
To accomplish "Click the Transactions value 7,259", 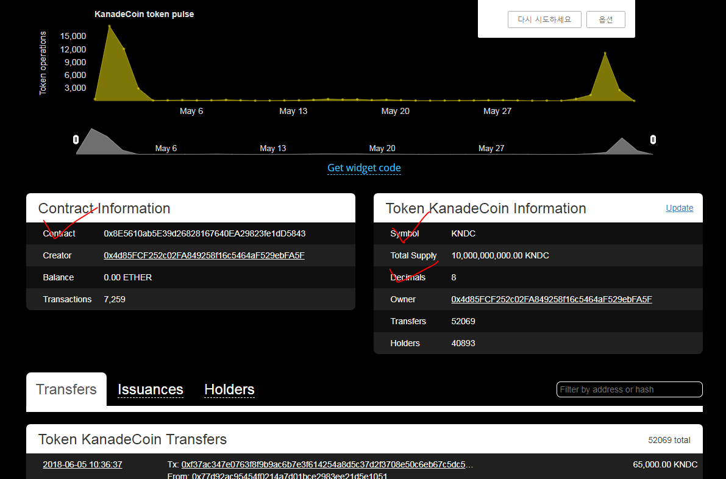I will pos(115,299).
